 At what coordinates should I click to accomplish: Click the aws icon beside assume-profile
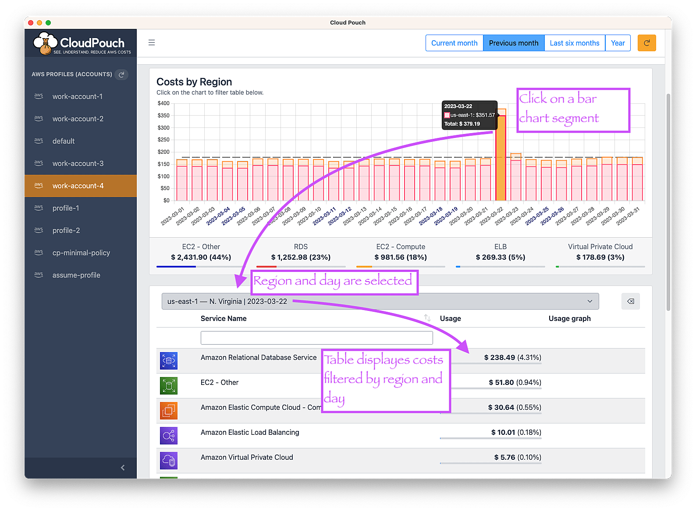(x=39, y=275)
